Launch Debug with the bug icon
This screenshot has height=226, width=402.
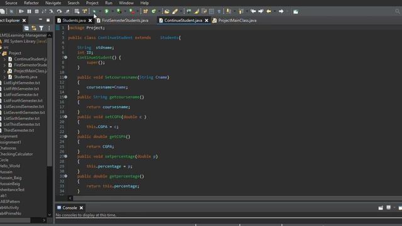94,11
